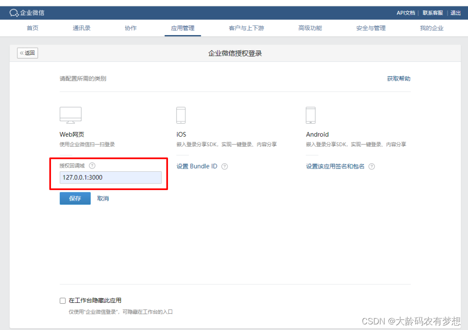Open 安全与管理 tab
Image resolution: width=468 pixels, height=330 pixels.
[x=371, y=28]
